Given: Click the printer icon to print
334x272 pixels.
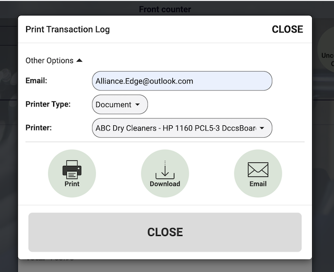Looking at the screenshot, I should 72,170.
